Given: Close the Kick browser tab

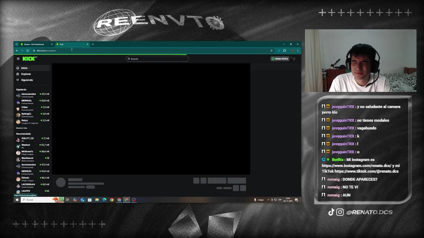Looking at the screenshot, I should pos(87,44).
